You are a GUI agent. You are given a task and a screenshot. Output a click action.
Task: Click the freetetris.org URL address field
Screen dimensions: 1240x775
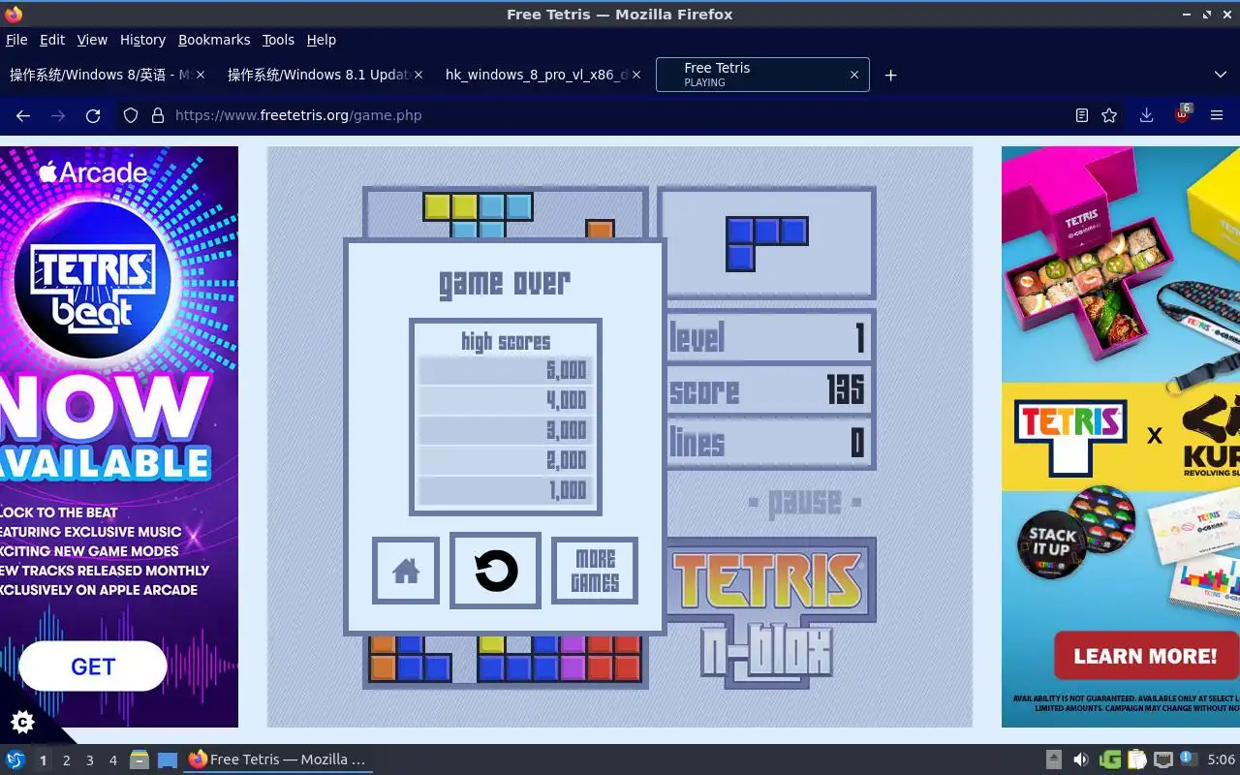click(620, 115)
